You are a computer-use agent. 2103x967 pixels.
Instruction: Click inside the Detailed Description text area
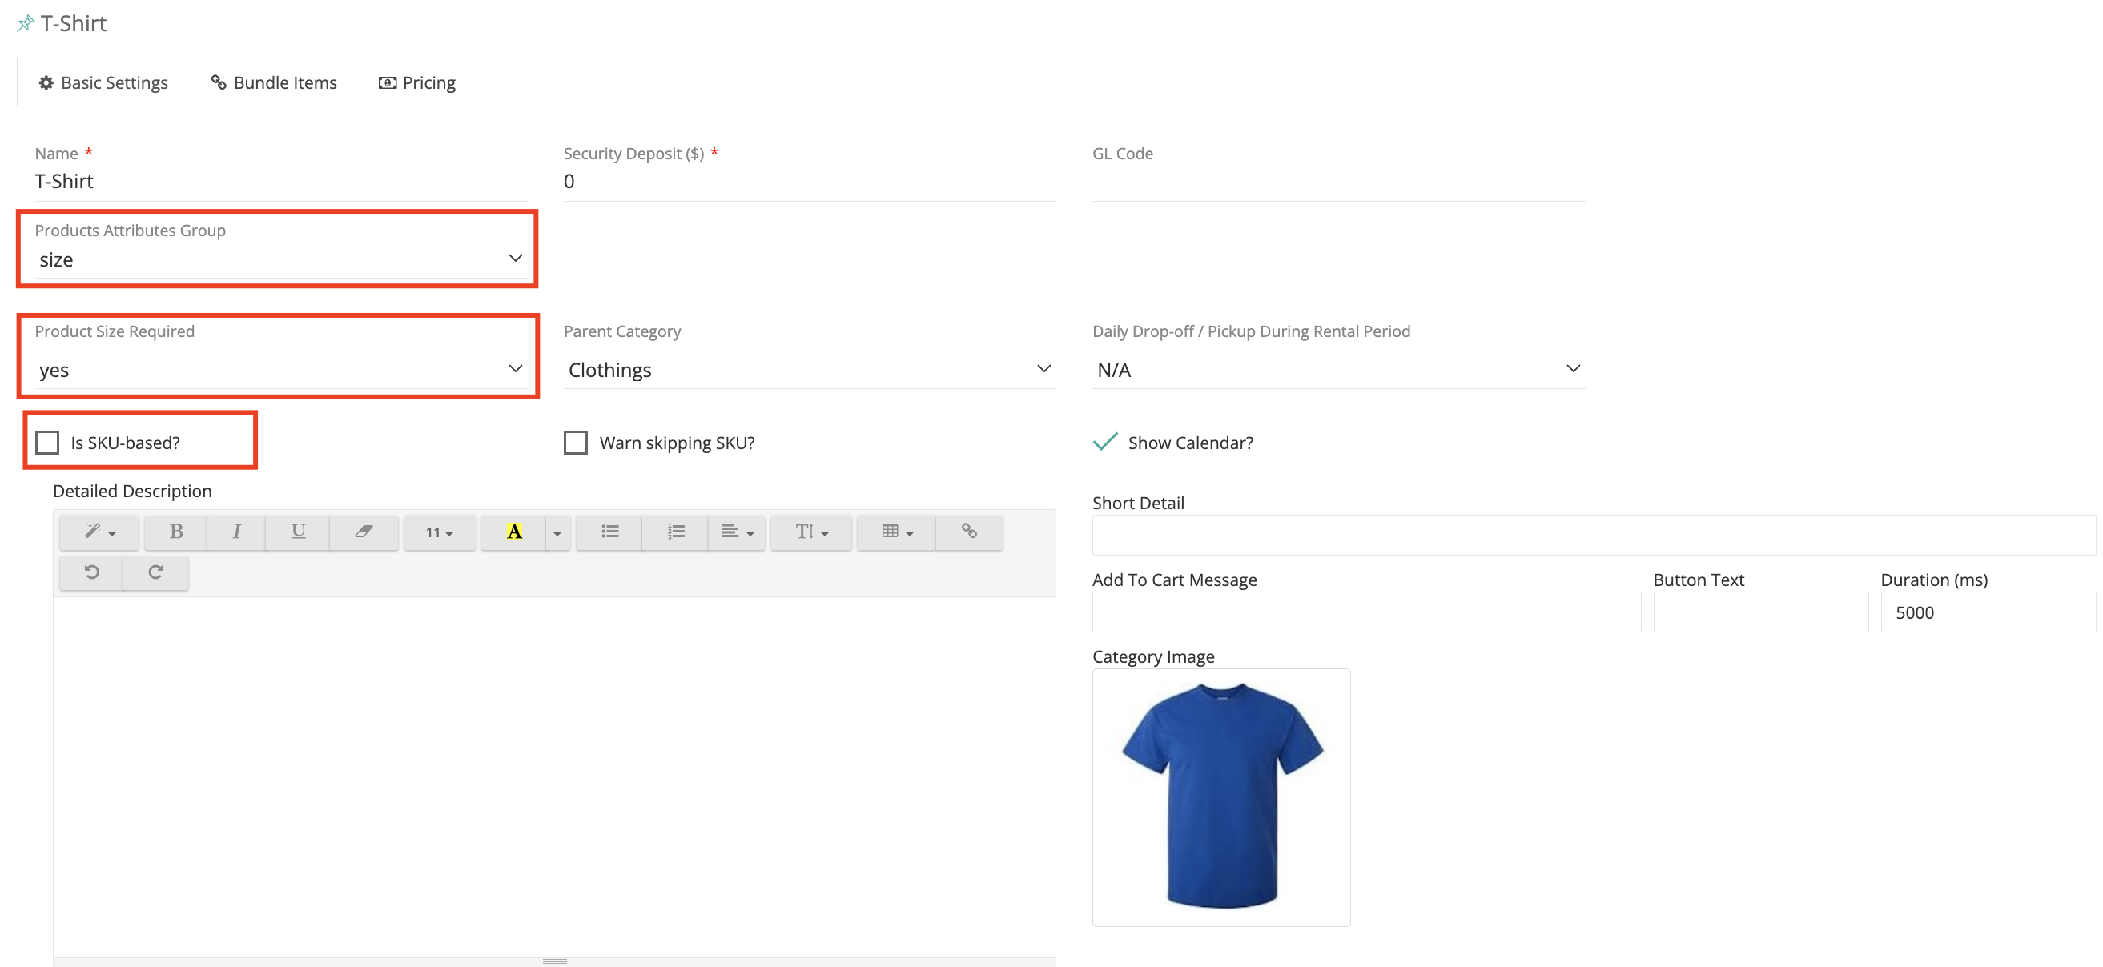tap(554, 776)
